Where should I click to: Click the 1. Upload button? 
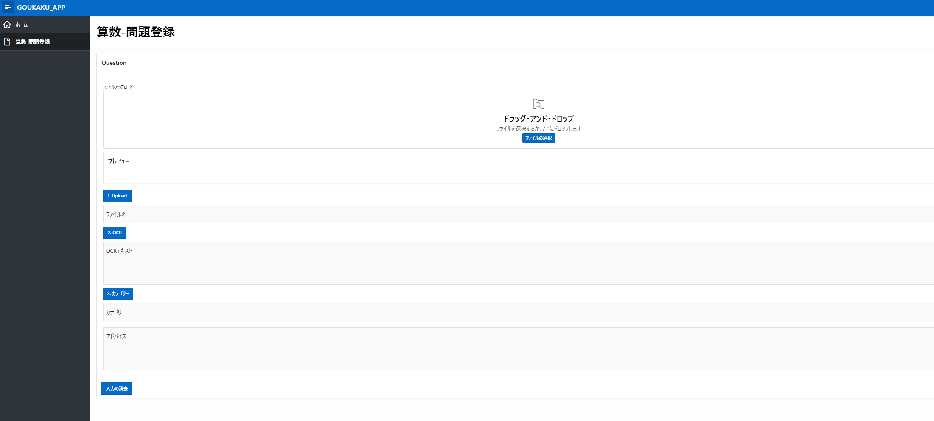coord(117,196)
